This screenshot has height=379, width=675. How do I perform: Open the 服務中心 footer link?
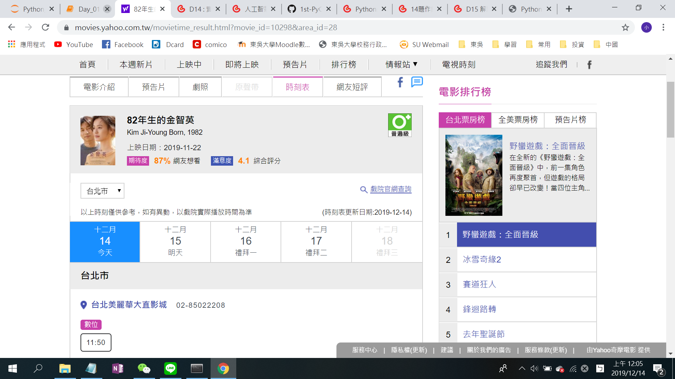tap(365, 350)
